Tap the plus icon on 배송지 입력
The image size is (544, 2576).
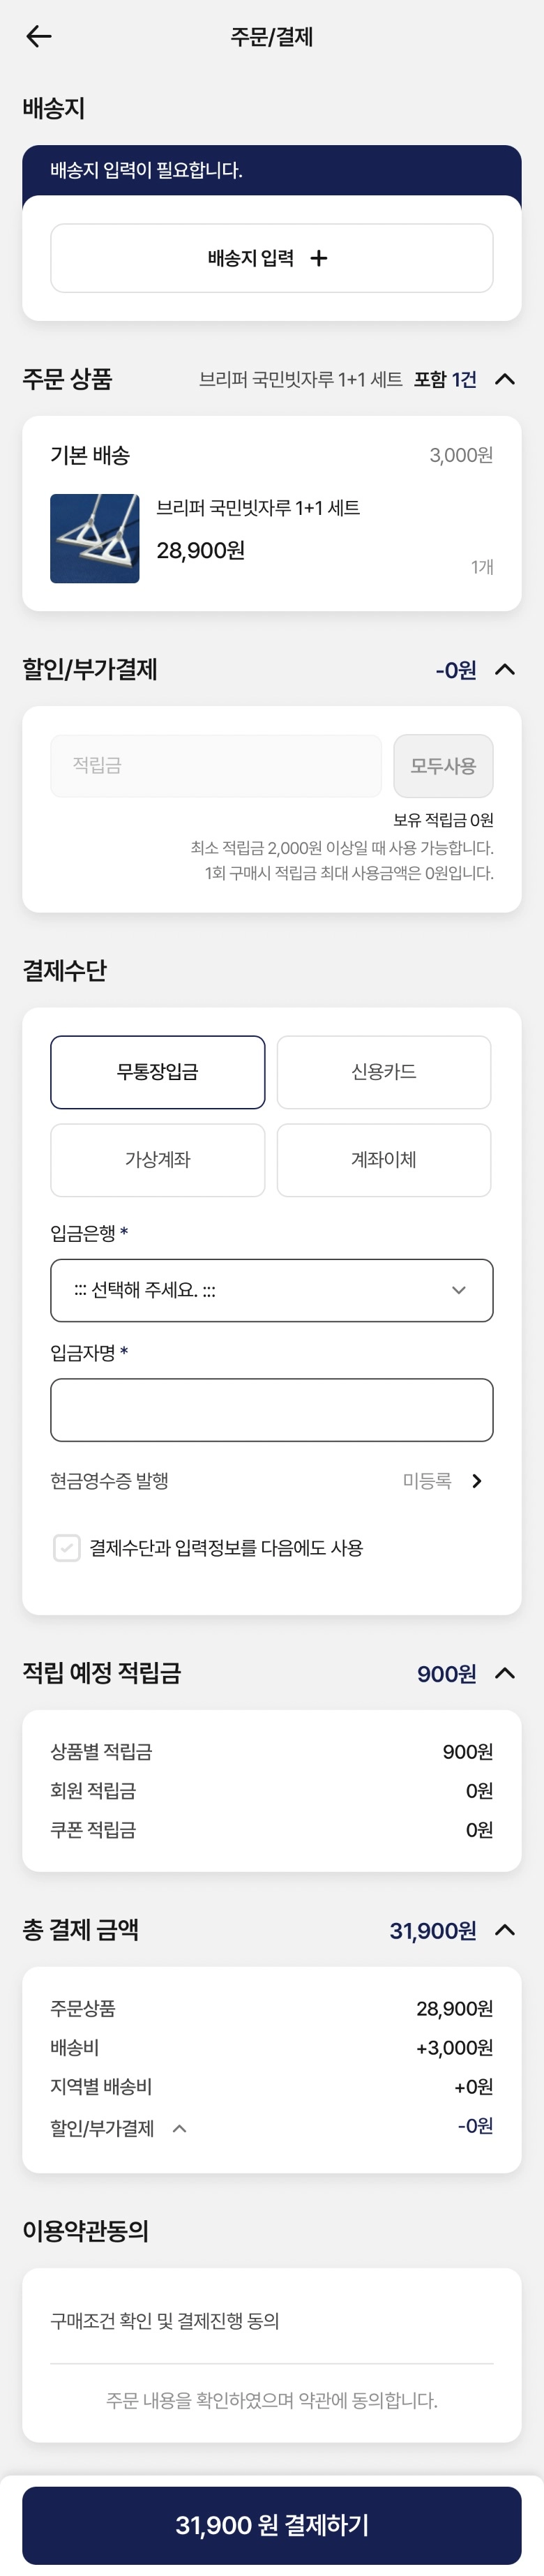(319, 258)
